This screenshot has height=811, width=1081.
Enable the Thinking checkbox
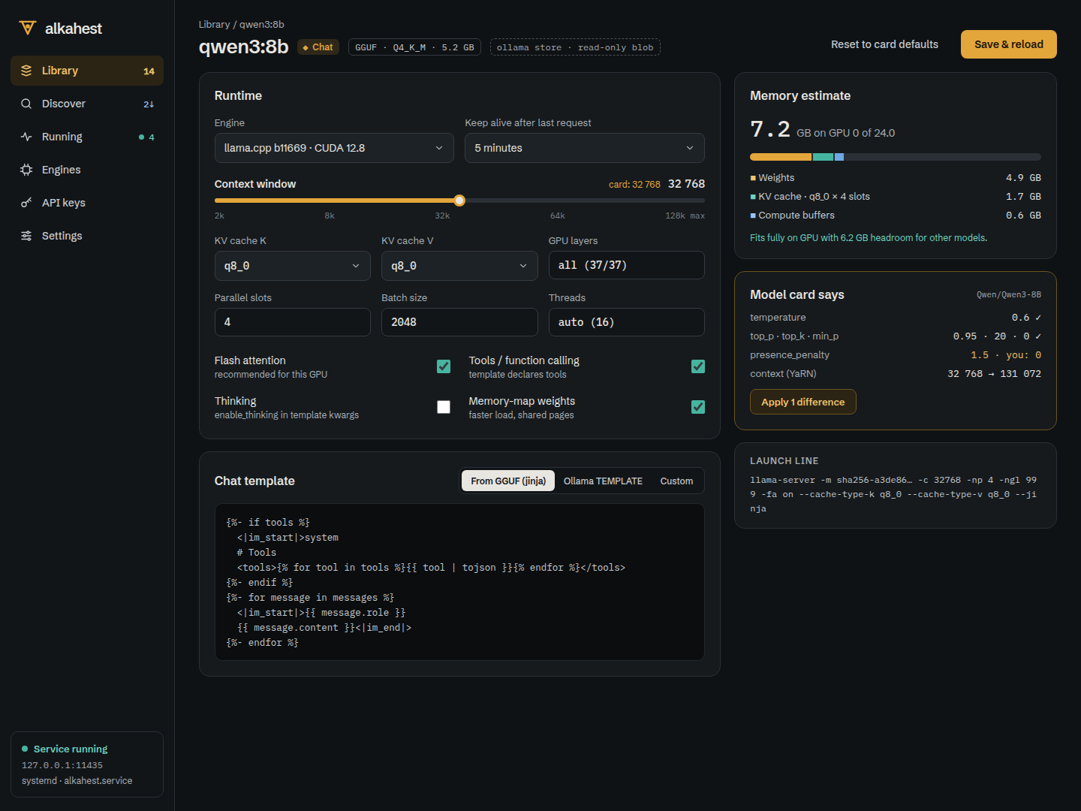tap(444, 407)
